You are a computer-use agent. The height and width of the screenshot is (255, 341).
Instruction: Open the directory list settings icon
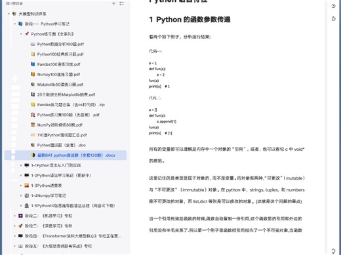122,3
